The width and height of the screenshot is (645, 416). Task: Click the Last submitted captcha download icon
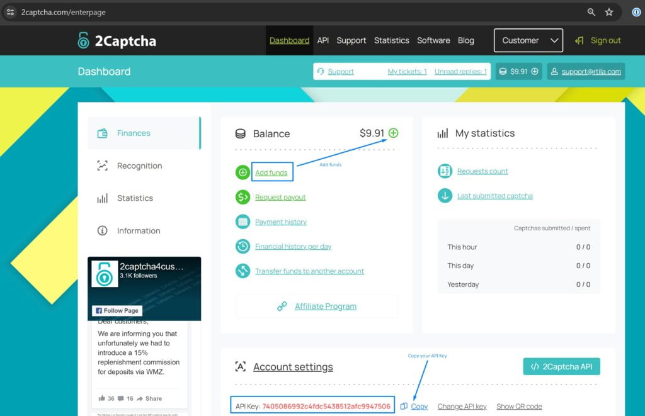point(445,196)
